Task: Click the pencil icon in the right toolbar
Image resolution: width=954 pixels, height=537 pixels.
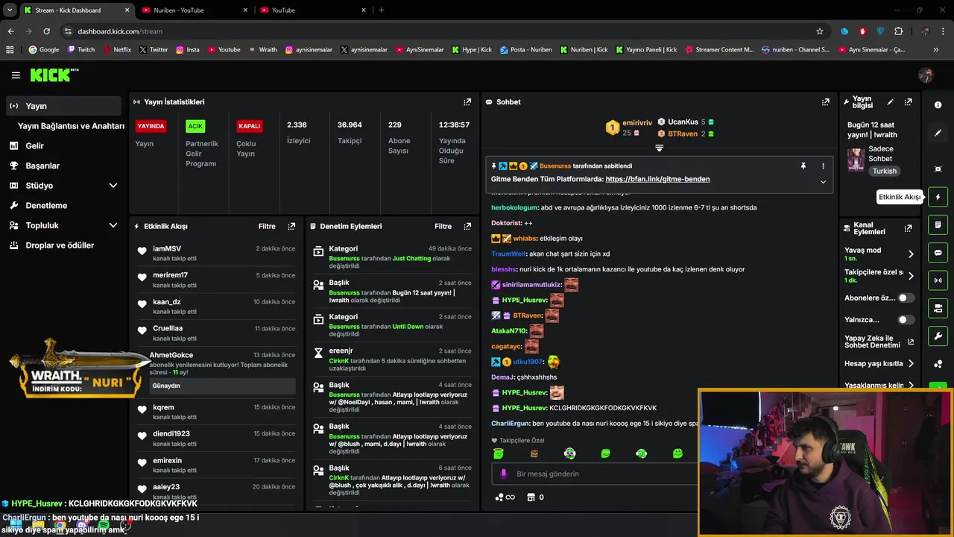Action: (938, 133)
